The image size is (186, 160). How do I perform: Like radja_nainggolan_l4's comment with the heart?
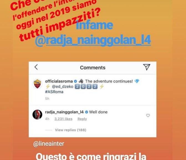point(148,115)
